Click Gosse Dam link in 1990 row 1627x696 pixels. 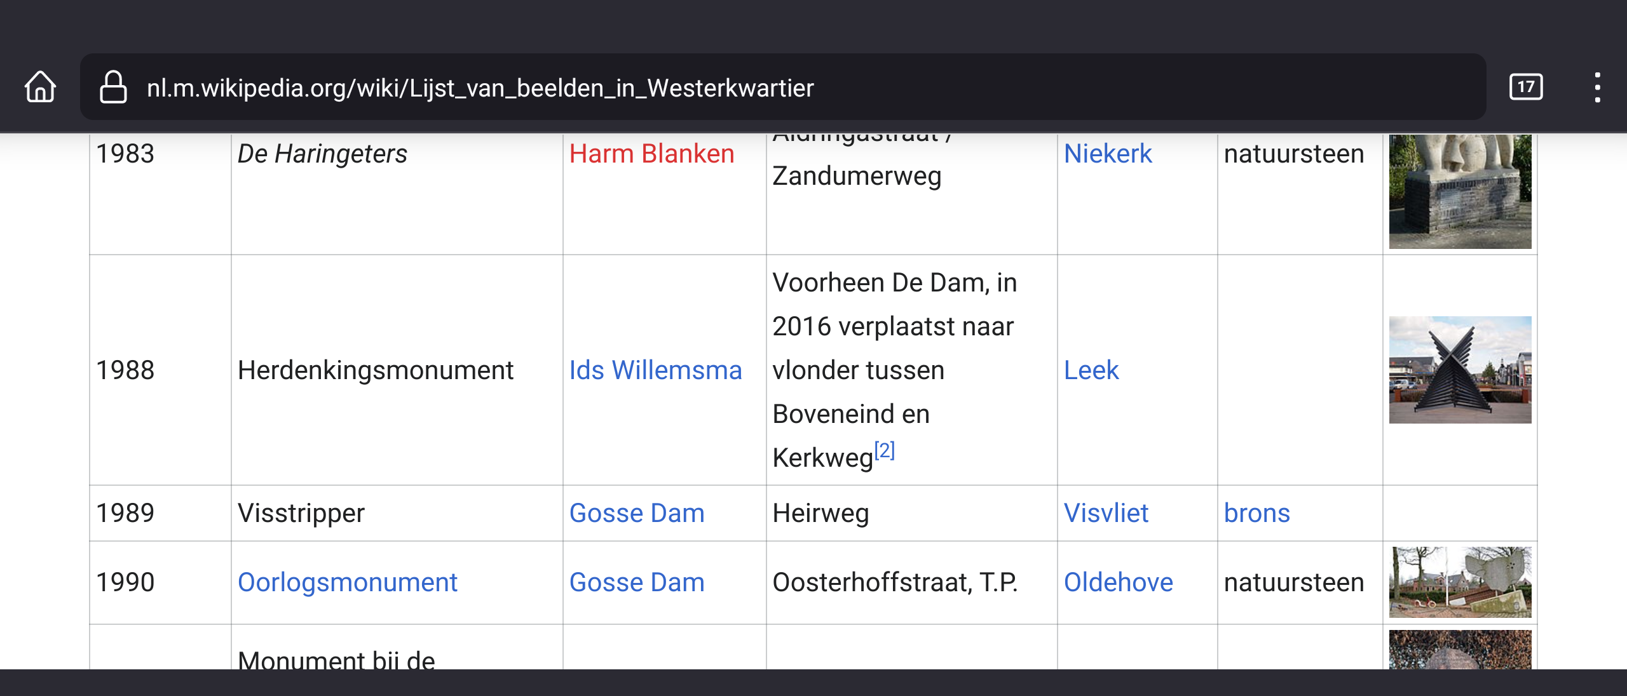(x=637, y=582)
